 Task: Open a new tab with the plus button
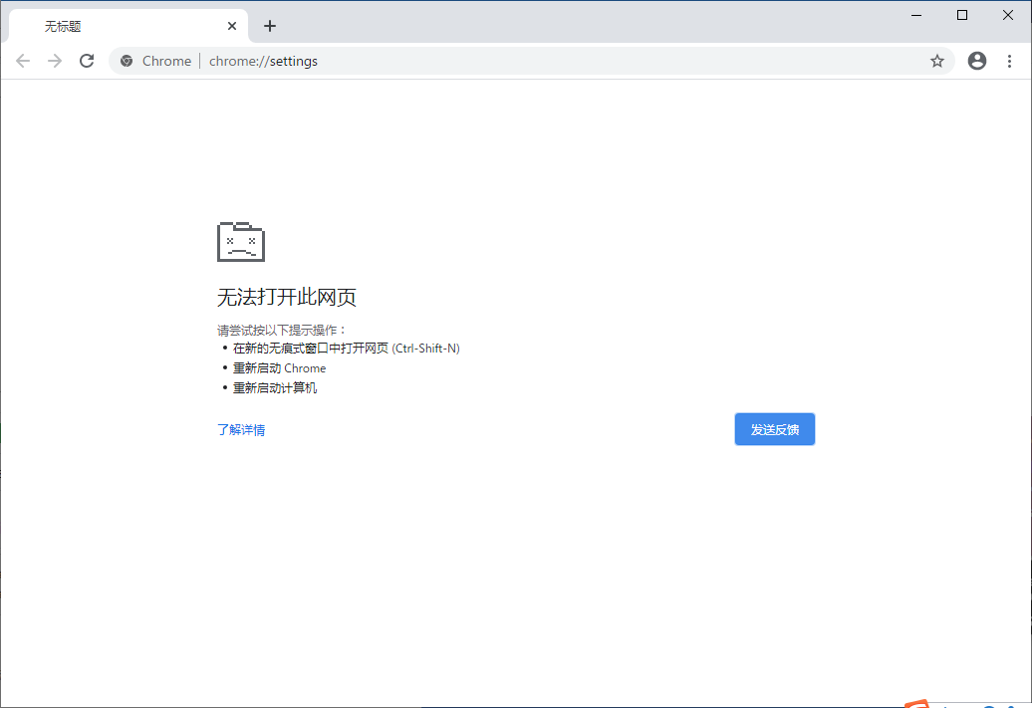(x=269, y=25)
